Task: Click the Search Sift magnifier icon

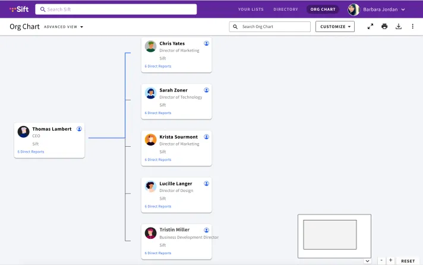Action: coord(43,10)
